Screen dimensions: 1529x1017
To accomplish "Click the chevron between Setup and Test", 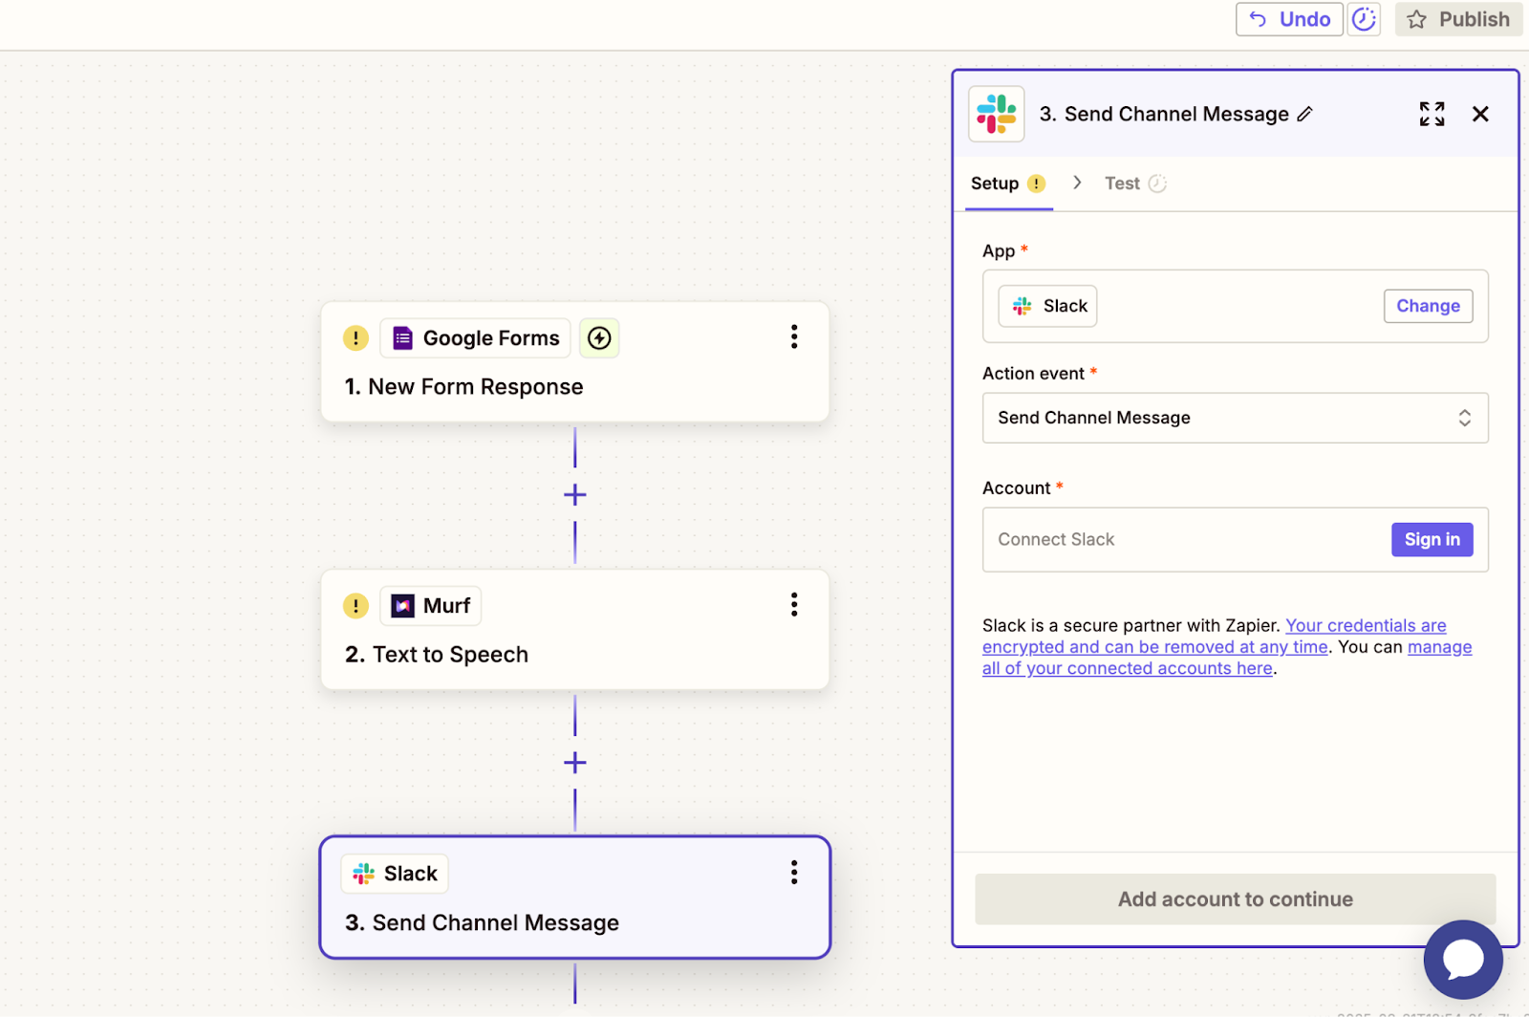I will [1077, 183].
